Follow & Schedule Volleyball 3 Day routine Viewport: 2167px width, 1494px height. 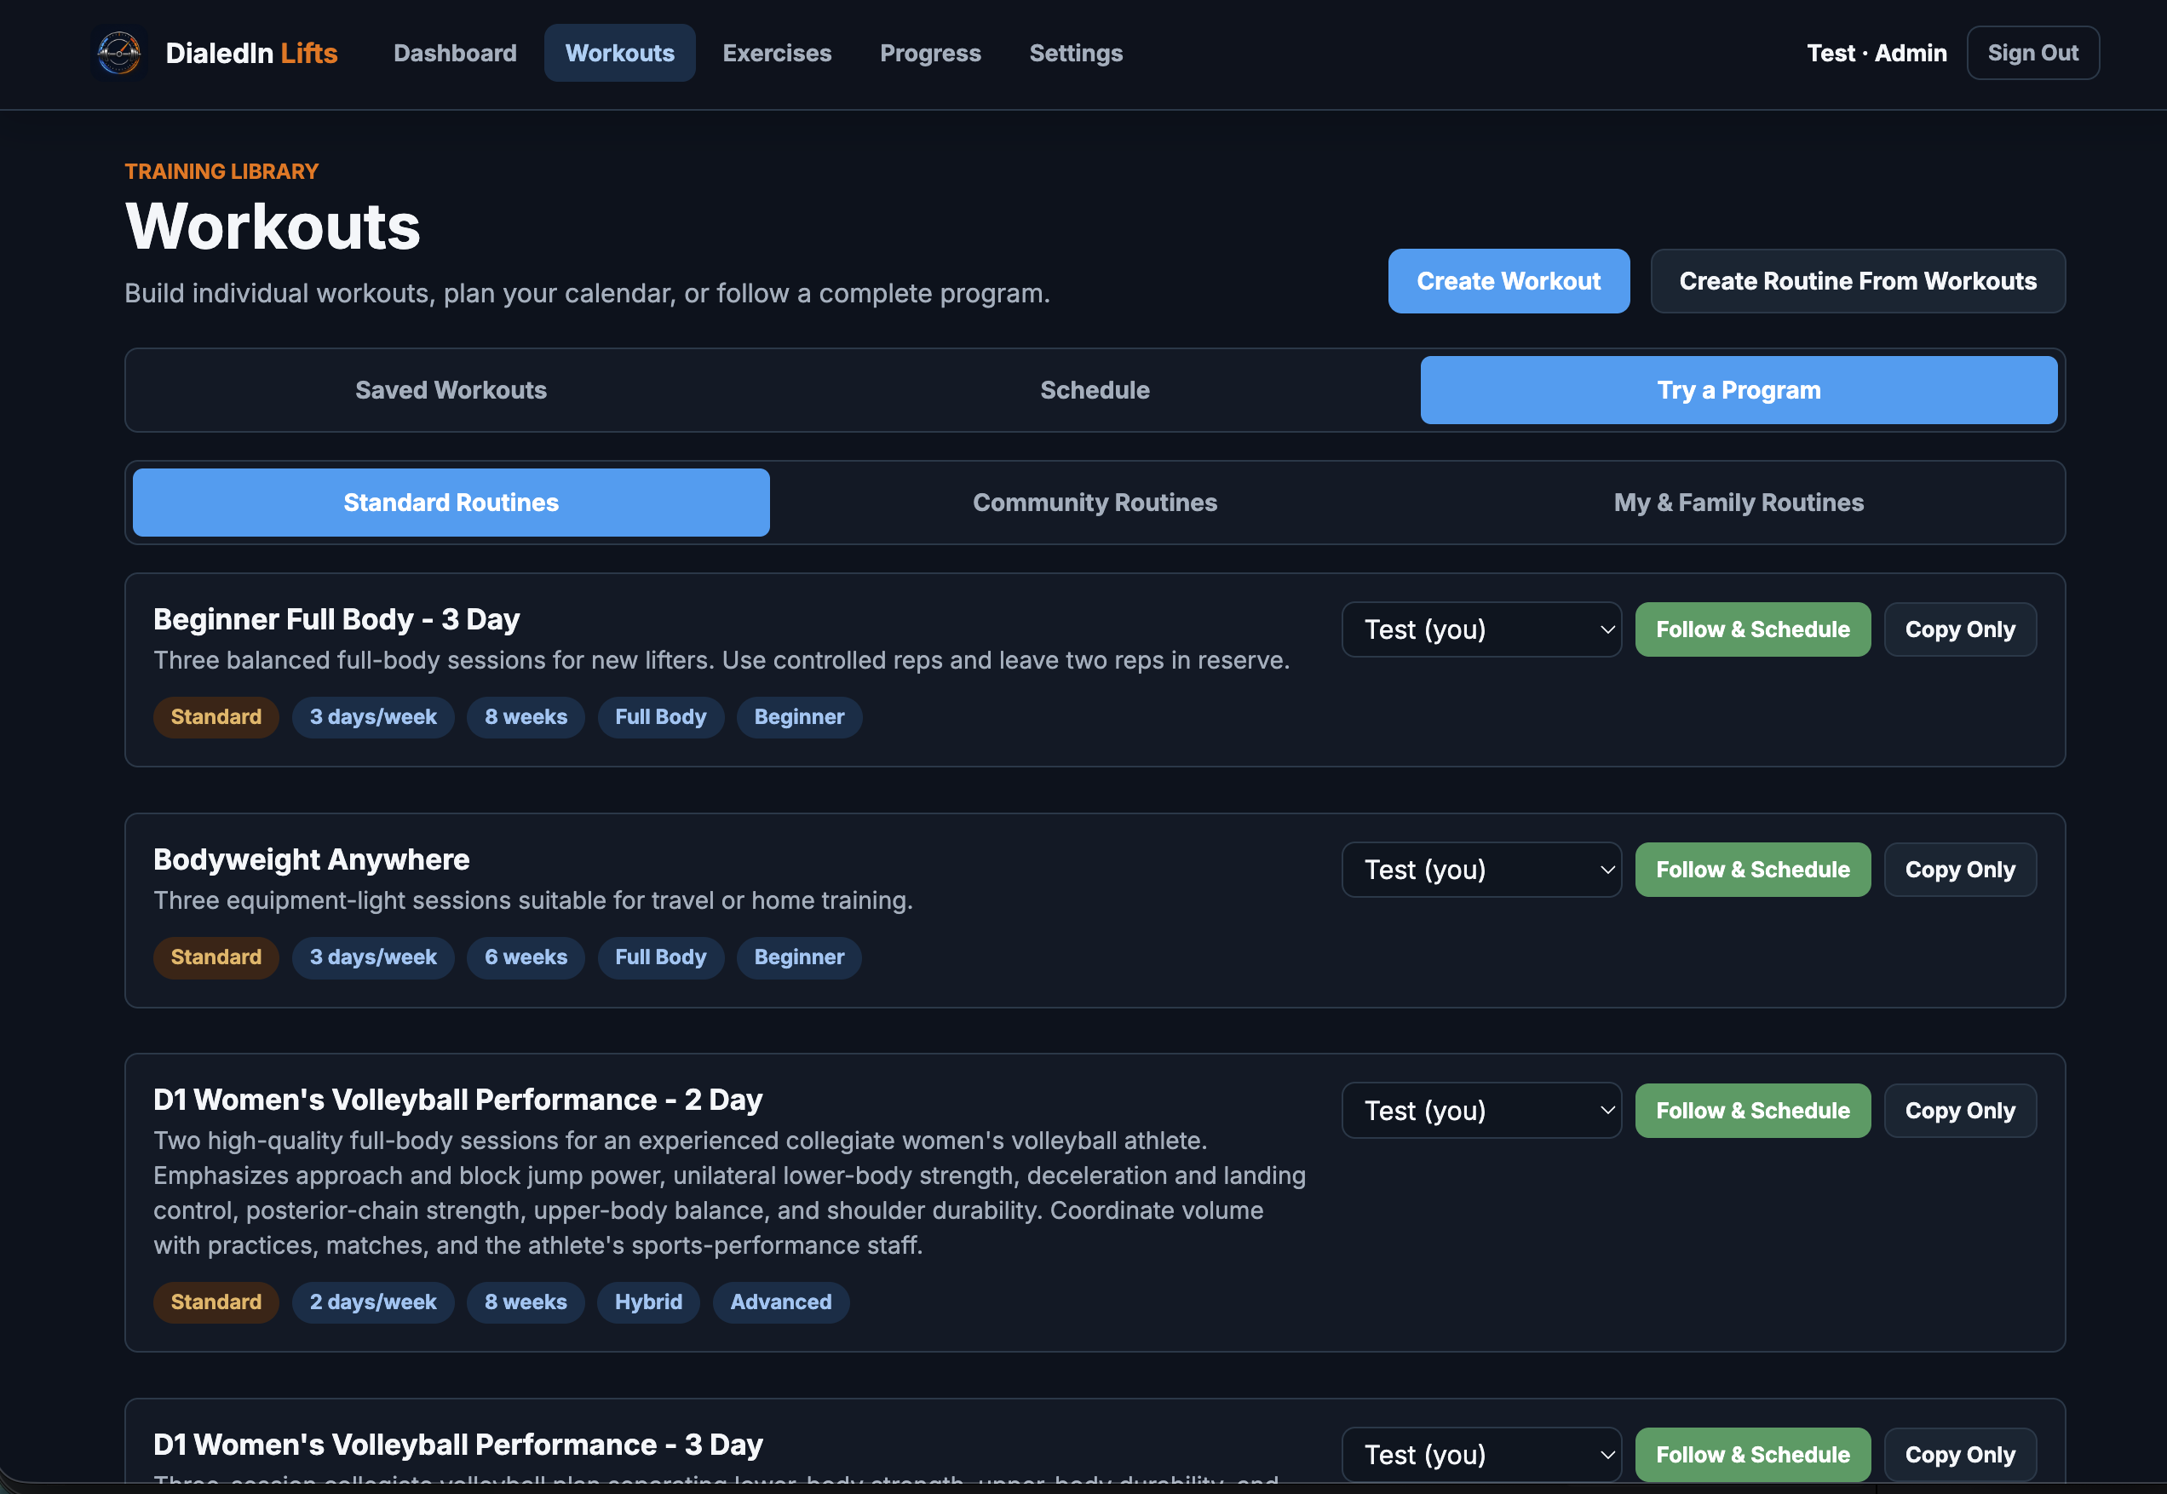click(x=1752, y=1455)
